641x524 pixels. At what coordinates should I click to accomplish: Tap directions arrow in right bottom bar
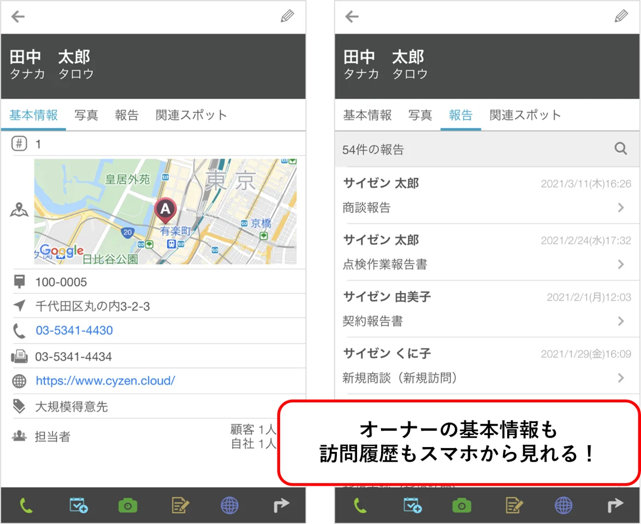615,505
